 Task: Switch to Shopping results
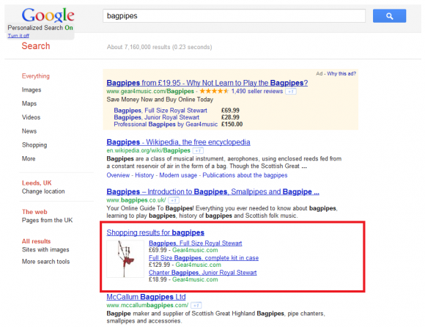point(34,145)
